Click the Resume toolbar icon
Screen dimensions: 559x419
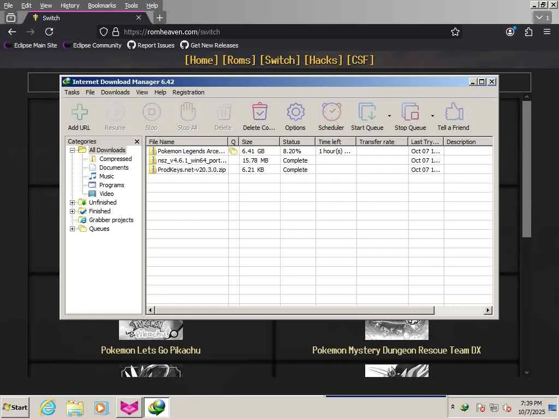coord(115,112)
